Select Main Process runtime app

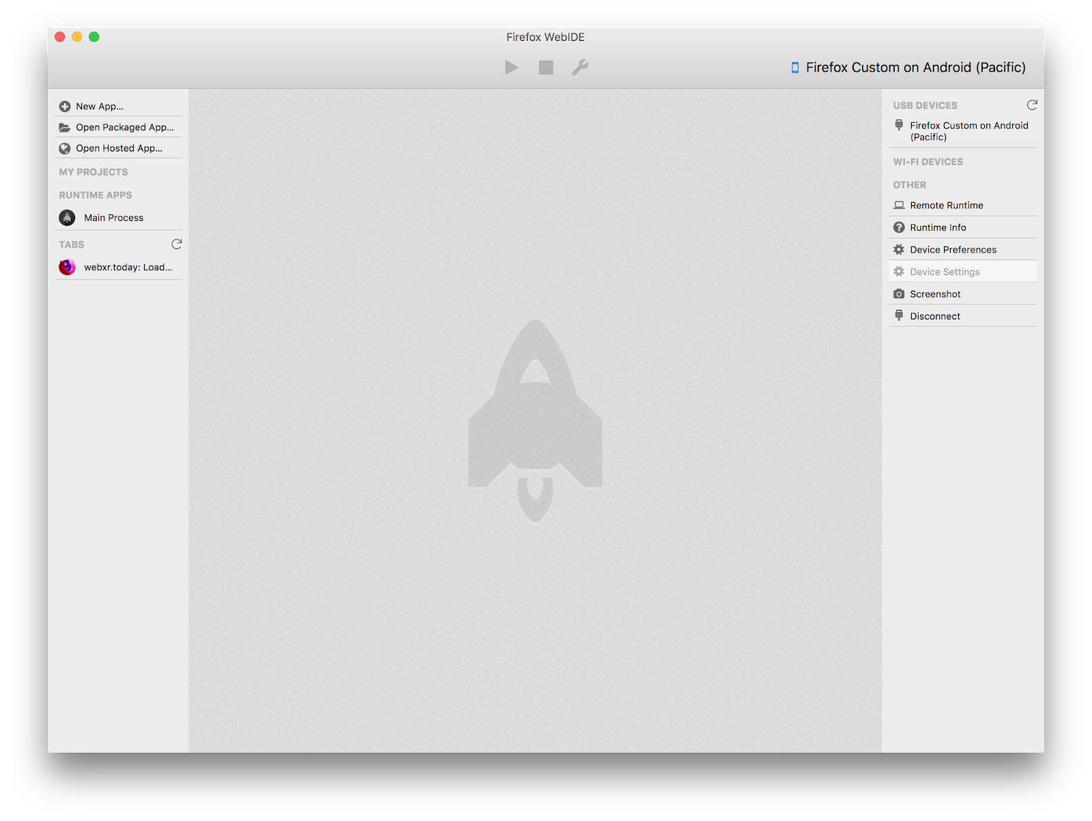click(x=118, y=218)
